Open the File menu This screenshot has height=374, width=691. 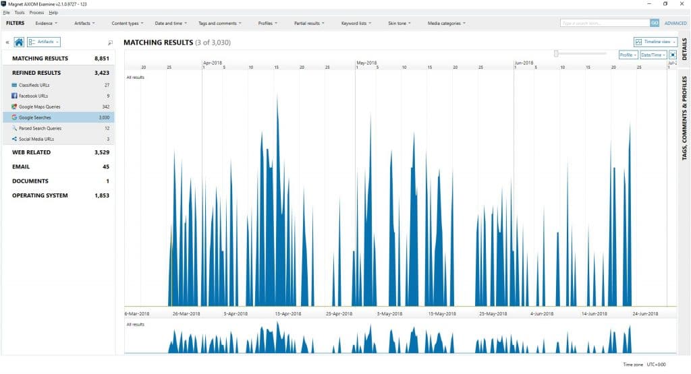[6, 13]
